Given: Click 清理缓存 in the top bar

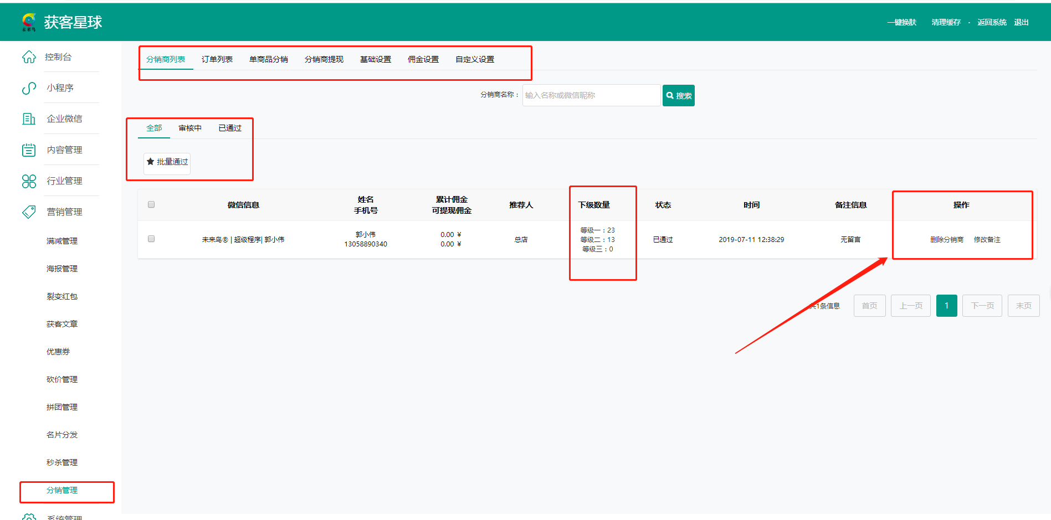Looking at the screenshot, I should (946, 22).
